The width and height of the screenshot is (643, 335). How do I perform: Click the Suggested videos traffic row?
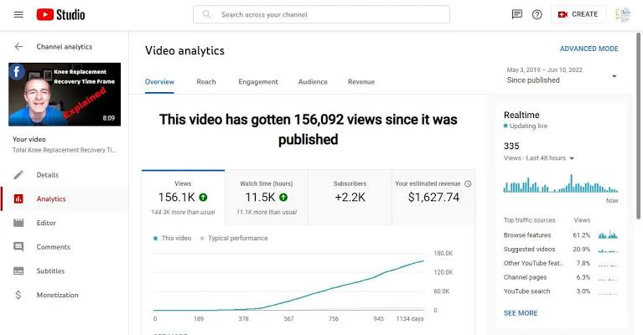(x=561, y=249)
